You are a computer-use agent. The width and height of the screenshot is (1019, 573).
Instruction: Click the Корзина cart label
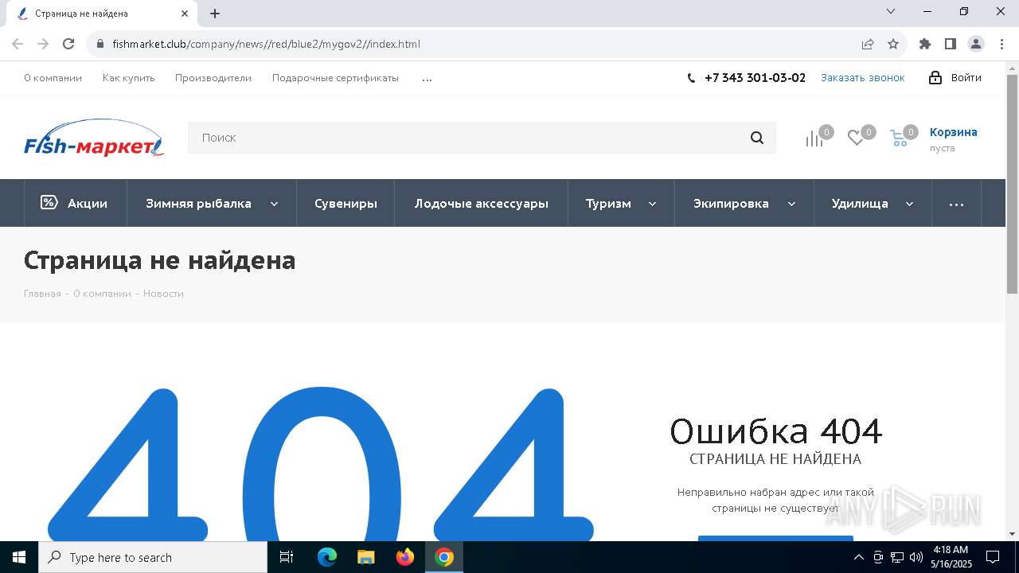[x=953, y=132]
